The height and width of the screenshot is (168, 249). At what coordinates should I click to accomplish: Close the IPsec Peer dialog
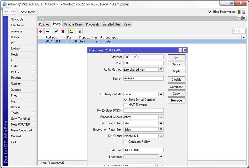coord(185,50)
